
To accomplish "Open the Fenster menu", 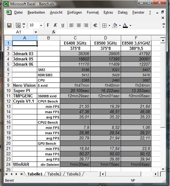I will 138,12.
